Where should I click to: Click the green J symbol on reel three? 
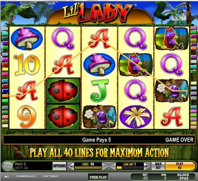coord(100,90)
